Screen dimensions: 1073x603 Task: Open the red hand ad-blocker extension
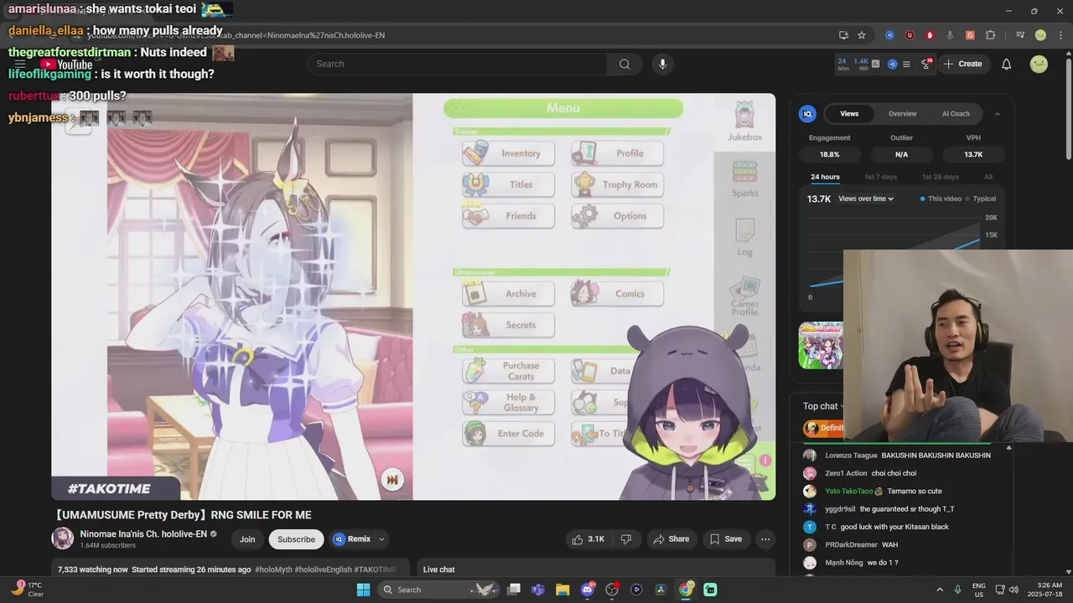[x=930, y=35]
